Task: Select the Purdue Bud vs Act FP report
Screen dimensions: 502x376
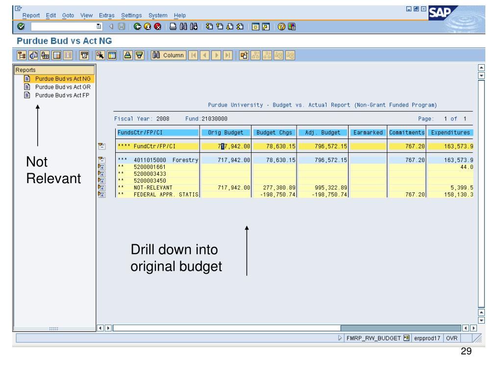Action: pos(62,95)
